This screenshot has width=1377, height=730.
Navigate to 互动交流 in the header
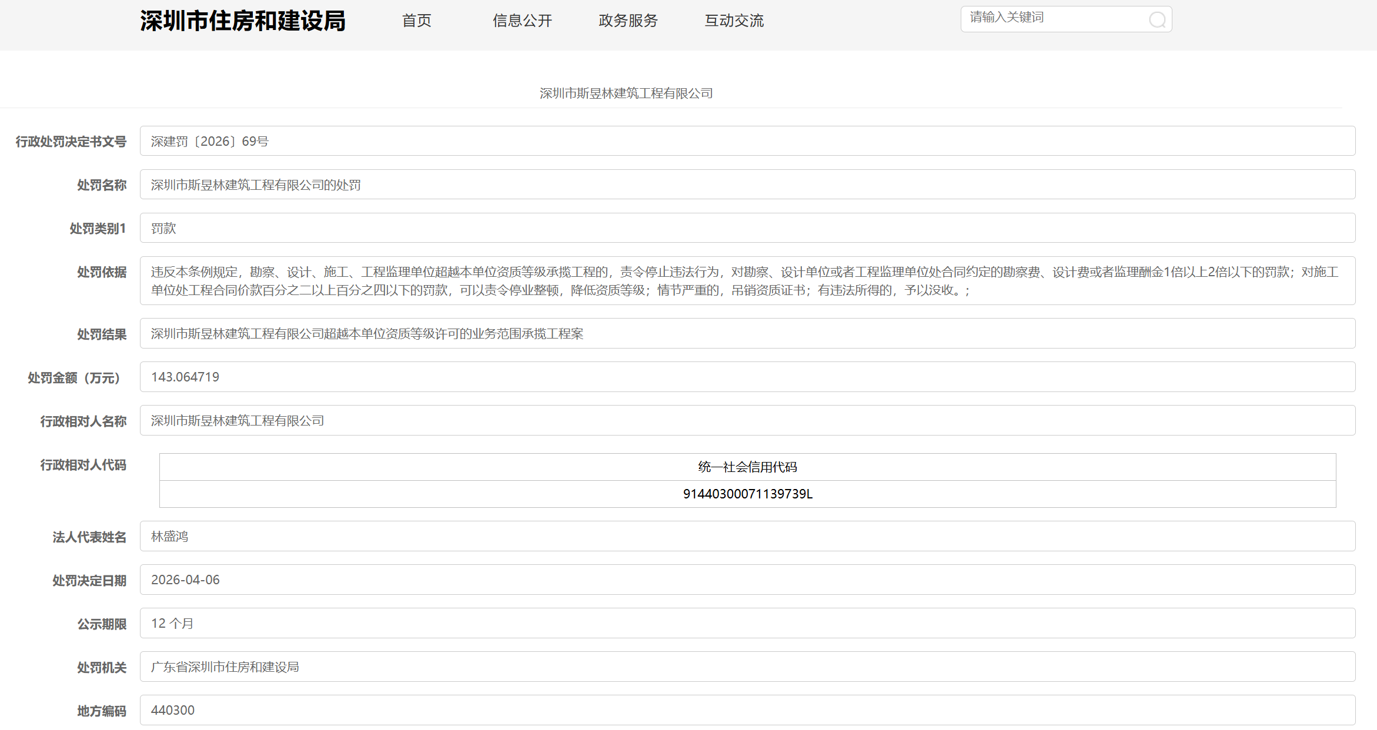point(734,21)
